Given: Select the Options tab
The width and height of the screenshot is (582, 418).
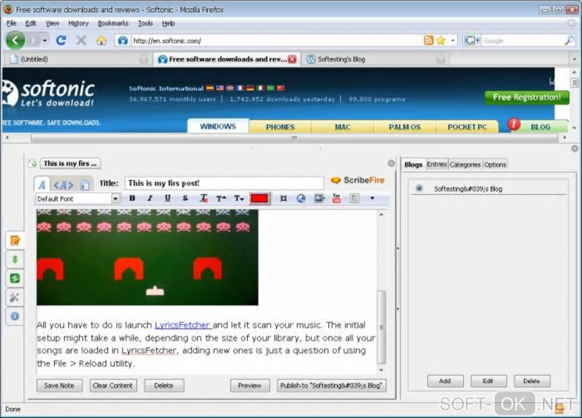Looking at the screenshot, I should (x=495, y=165).
